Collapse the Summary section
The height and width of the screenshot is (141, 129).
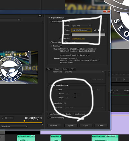click(x=51, y=46)
